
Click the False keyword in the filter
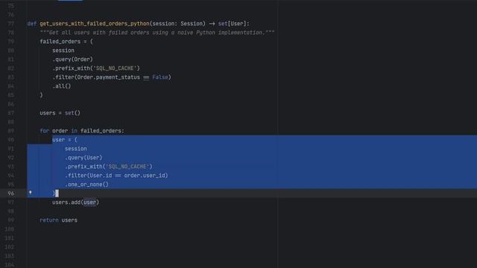pyautogui.click(x=160, y=77)
